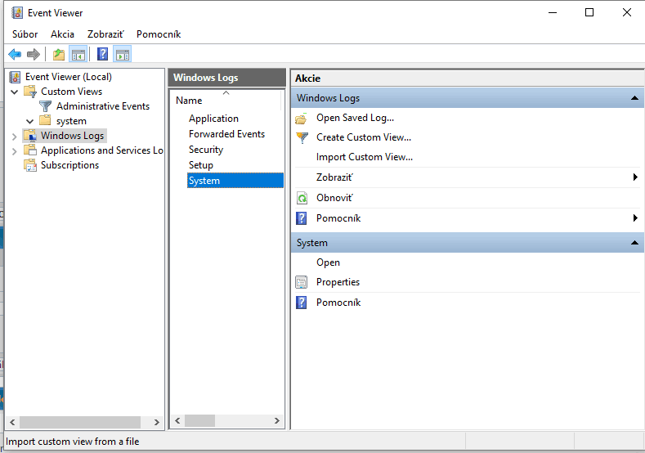Click right arrow of tree pane scrollbar
The height and width of the screenshot is (453, 645).
tap(156, 422)
